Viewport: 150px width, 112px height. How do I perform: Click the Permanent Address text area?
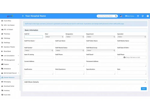point(116,65)
